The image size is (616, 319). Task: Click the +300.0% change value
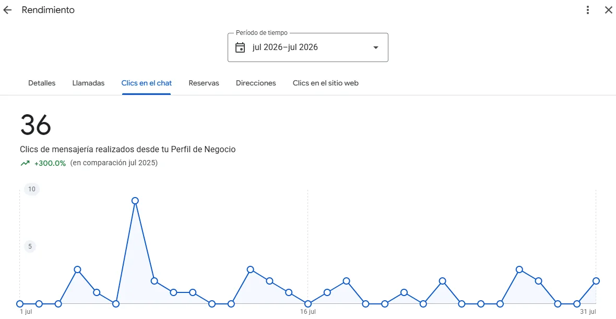[x=50, y=163]
